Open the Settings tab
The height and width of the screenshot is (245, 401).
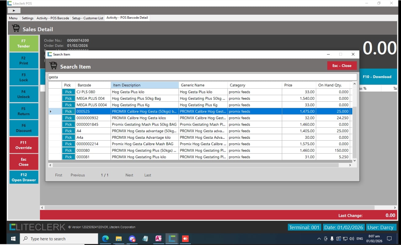(28, 18)
